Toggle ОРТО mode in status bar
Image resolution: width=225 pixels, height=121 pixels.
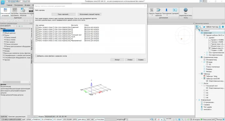pos(75,119)
